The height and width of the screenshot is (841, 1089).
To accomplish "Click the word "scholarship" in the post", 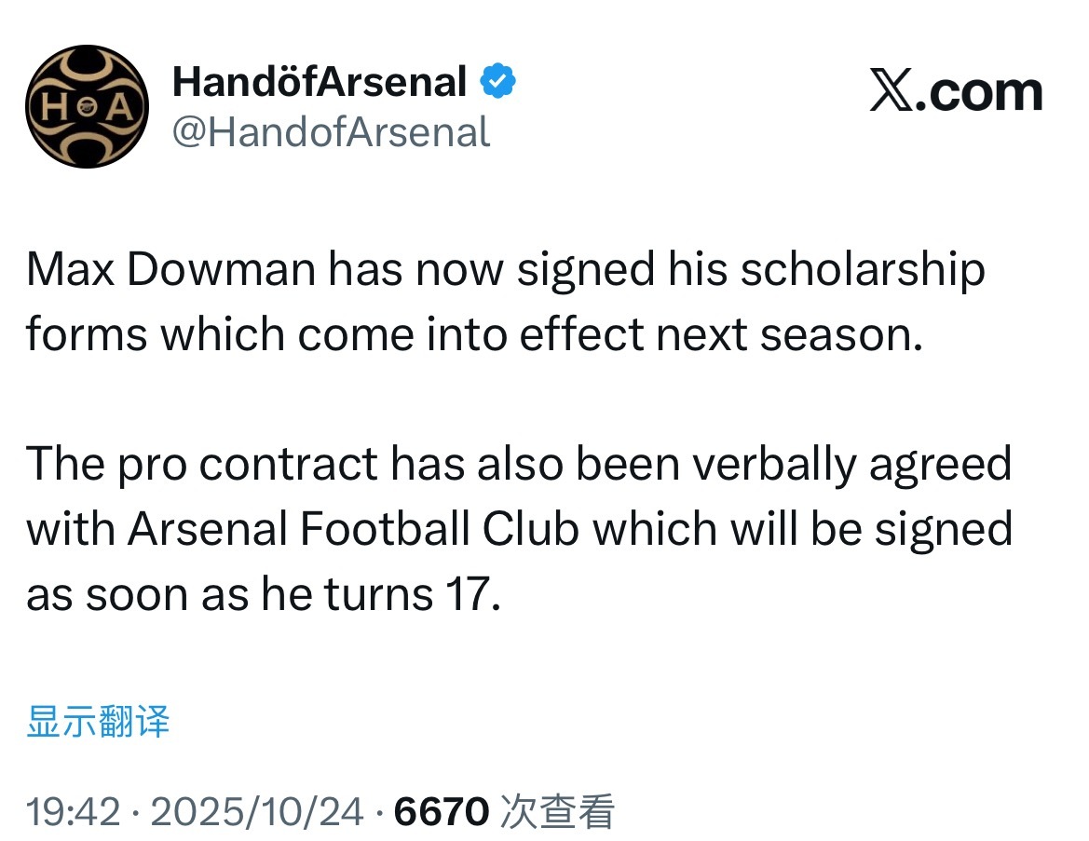I will point(862,270).
